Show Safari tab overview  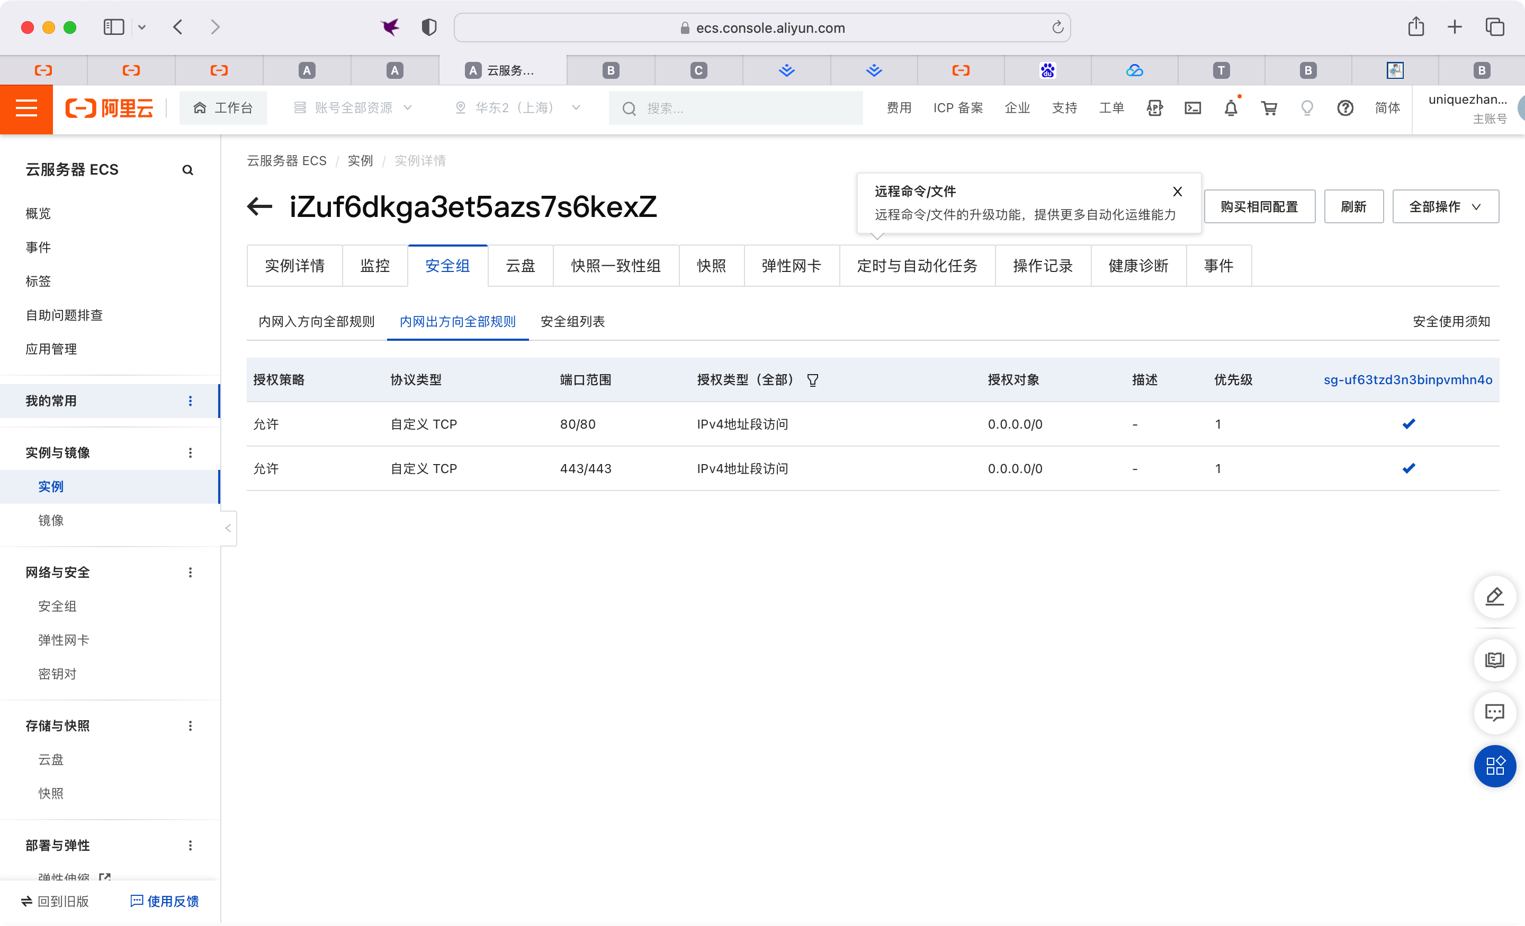point(1495,27)
